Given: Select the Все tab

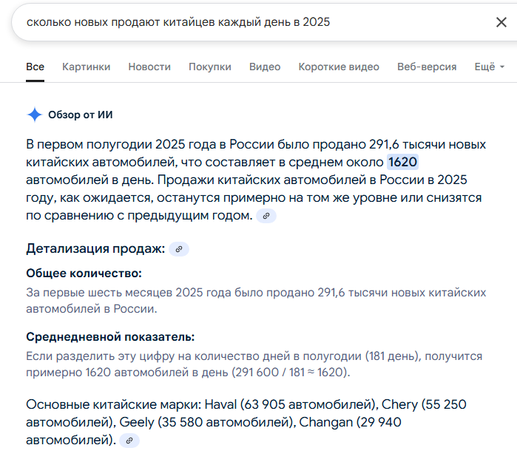Looking at the screenshot, I should [35, 67].
